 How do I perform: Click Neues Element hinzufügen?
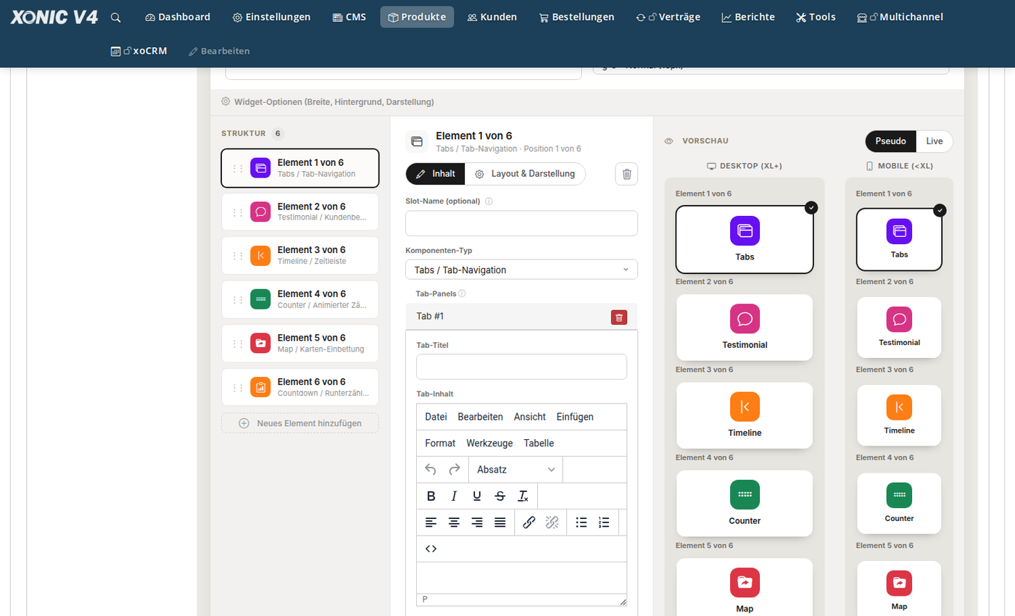300,423
